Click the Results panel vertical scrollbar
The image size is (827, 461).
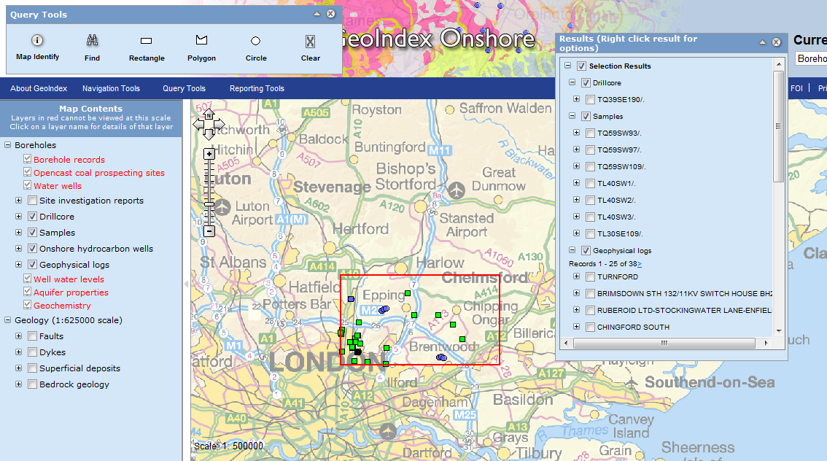(778, 127)
